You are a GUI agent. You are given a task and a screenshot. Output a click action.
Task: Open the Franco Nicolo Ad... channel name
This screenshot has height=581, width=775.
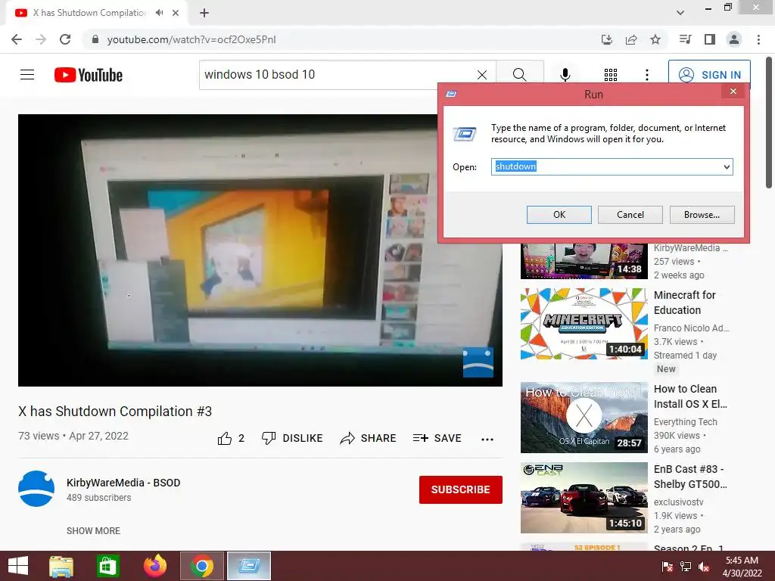(x=691, y=328)
